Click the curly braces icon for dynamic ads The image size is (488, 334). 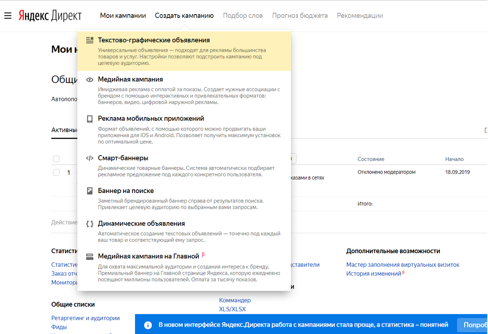coord(89,223)
